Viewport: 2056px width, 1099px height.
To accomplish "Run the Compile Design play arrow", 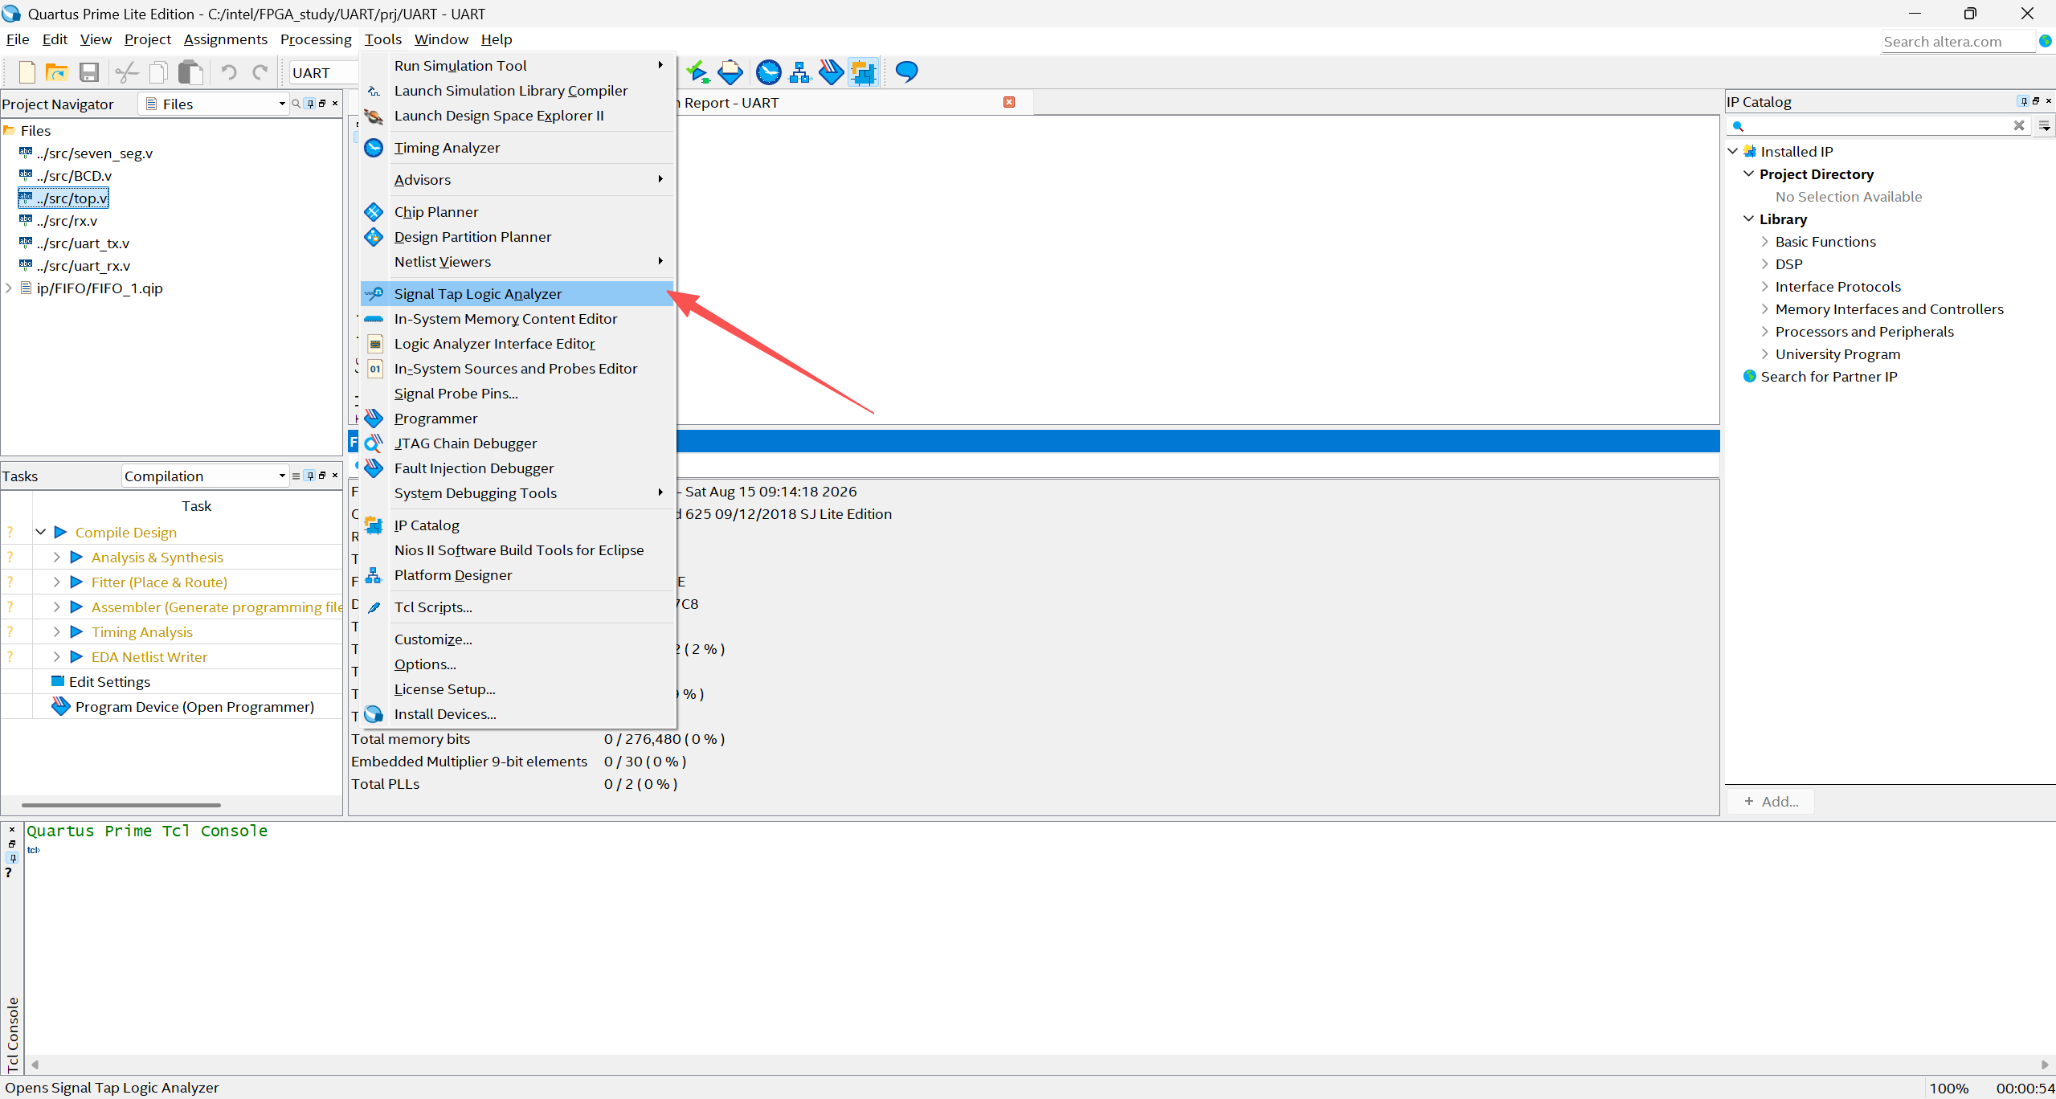I will click(60, 532).
